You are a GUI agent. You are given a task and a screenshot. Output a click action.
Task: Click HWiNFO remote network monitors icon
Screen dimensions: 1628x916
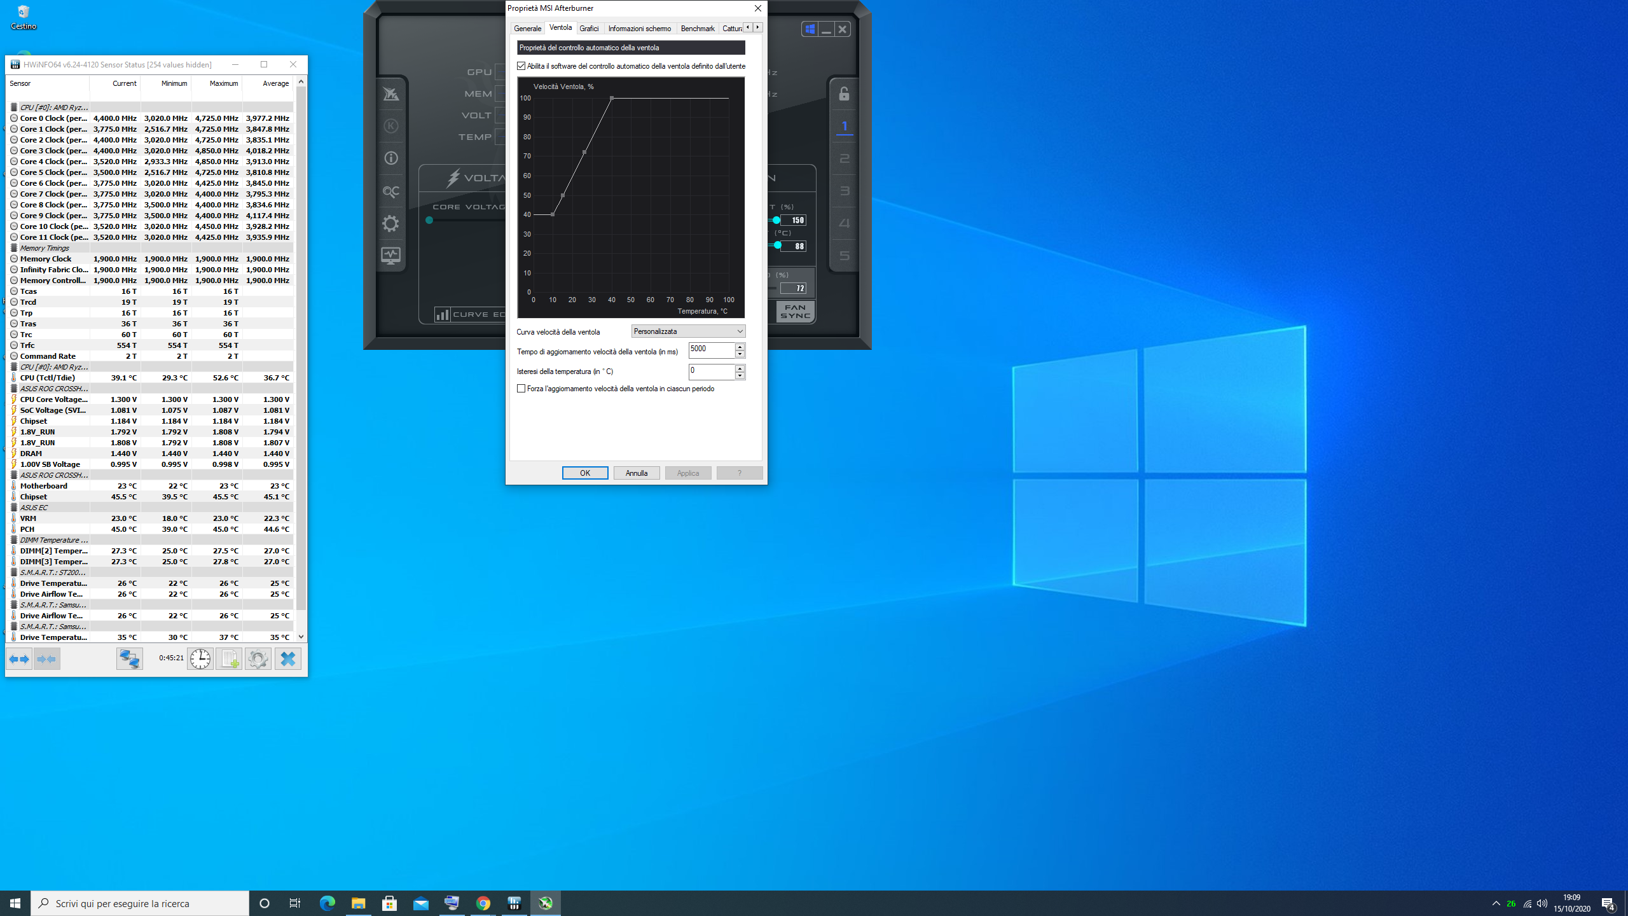[x=129, y=659]
